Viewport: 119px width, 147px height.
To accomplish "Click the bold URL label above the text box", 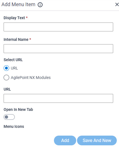I will point(7,89).
